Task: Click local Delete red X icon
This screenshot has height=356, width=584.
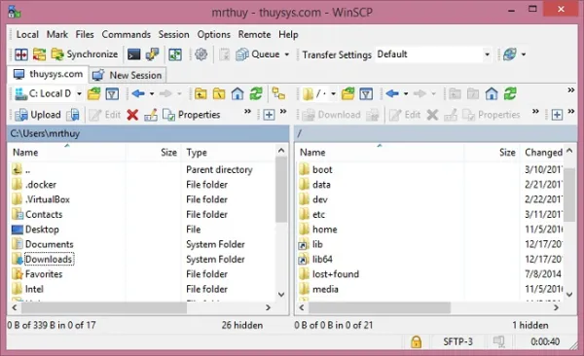Action: point(132,115)
